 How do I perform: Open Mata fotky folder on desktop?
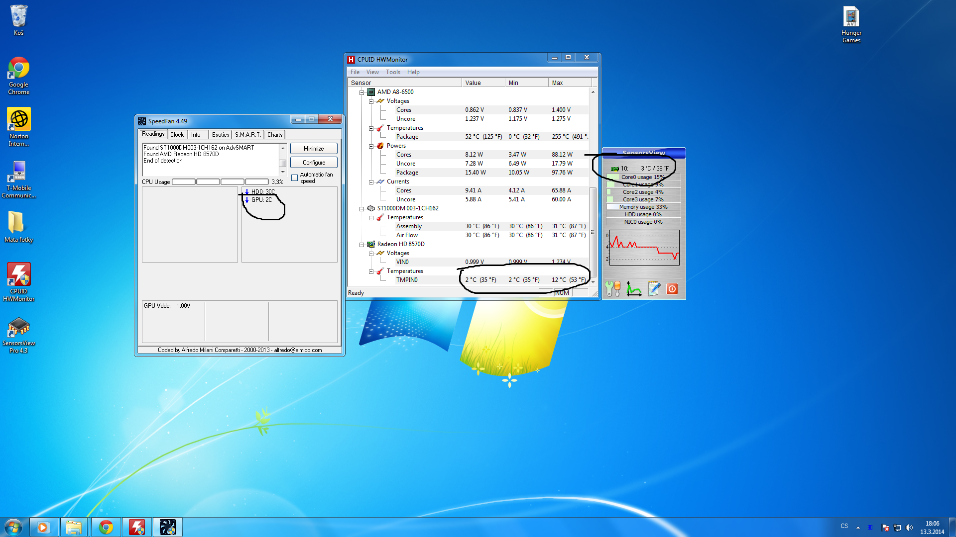tap(18, 227)
